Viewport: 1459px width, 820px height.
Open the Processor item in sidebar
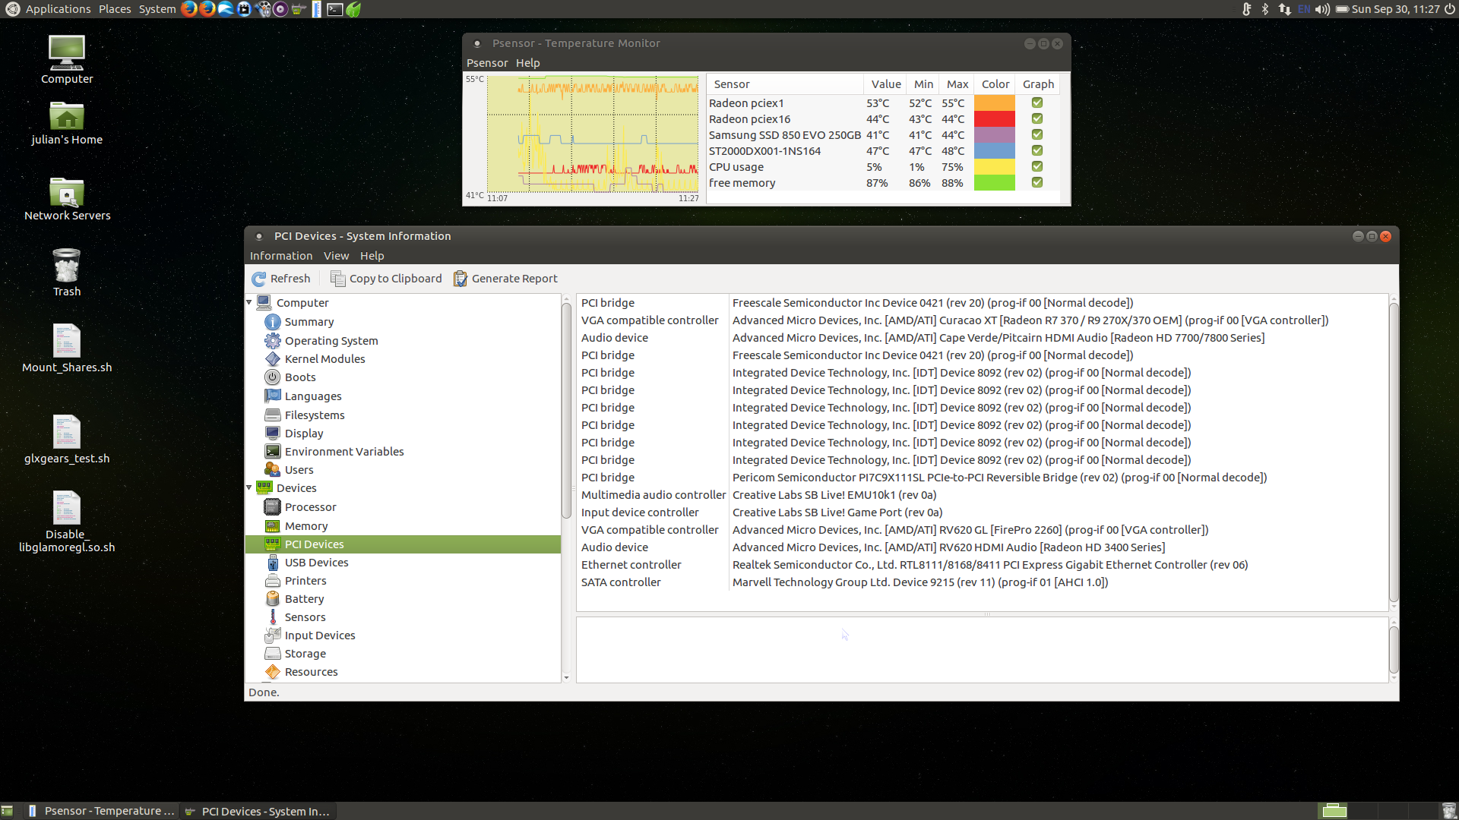(310, 507)
